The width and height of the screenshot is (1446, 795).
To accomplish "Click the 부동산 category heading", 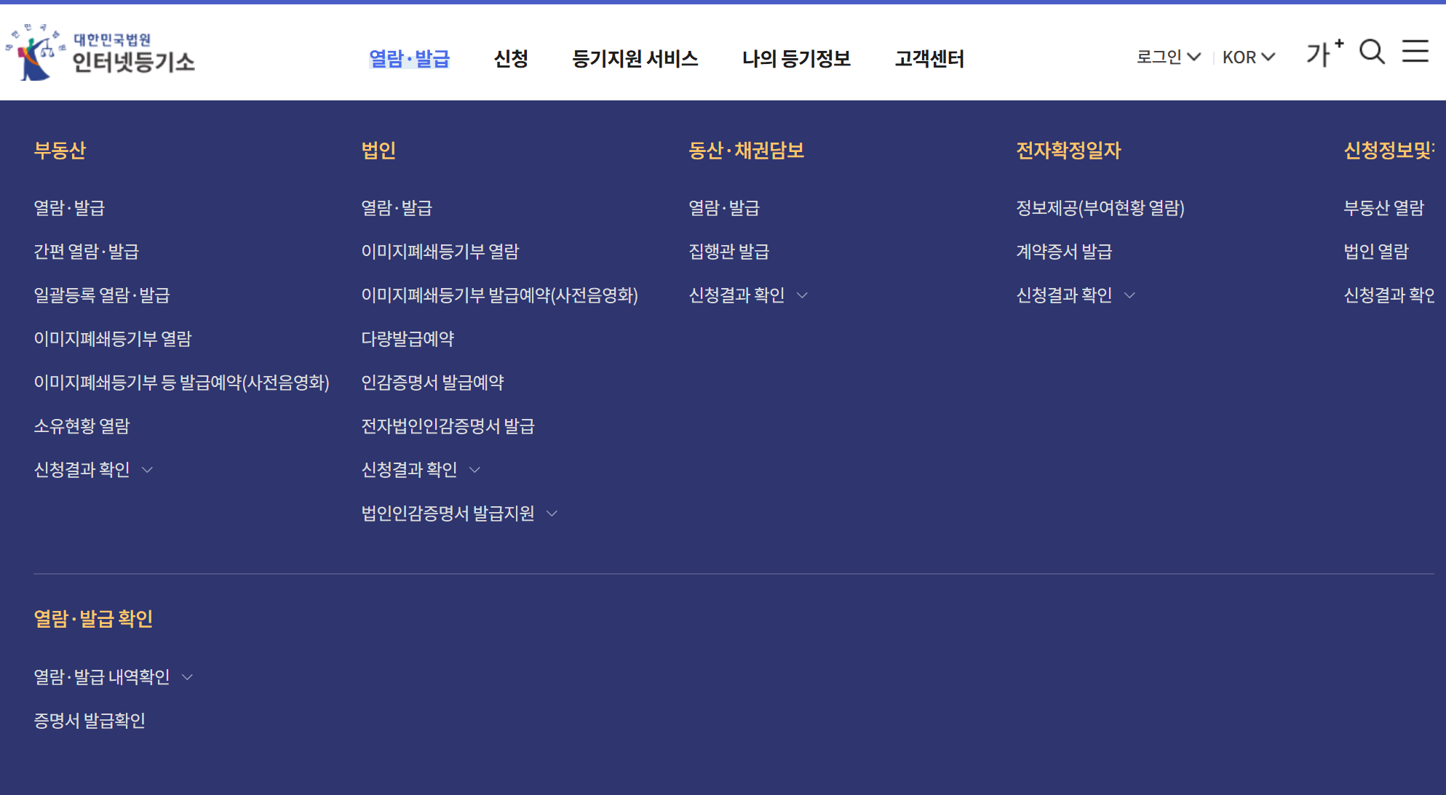I will point(60,150).
